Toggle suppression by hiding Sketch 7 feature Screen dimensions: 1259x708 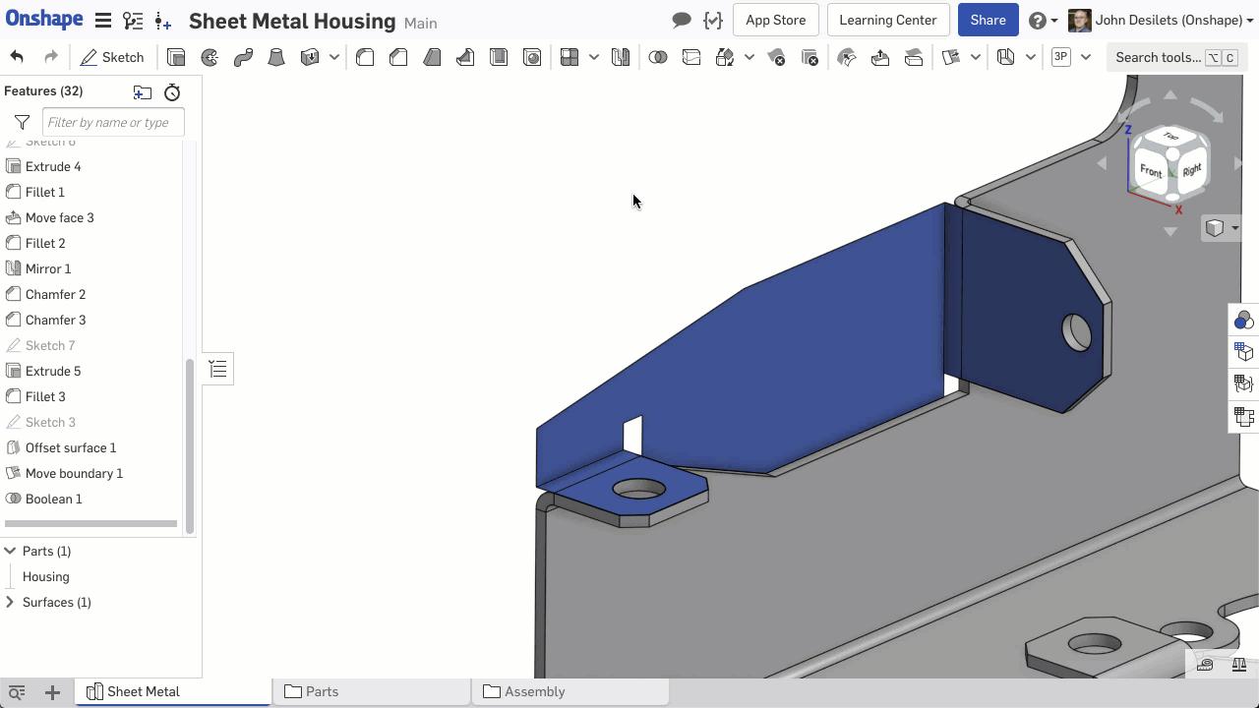tap(50, 345)
